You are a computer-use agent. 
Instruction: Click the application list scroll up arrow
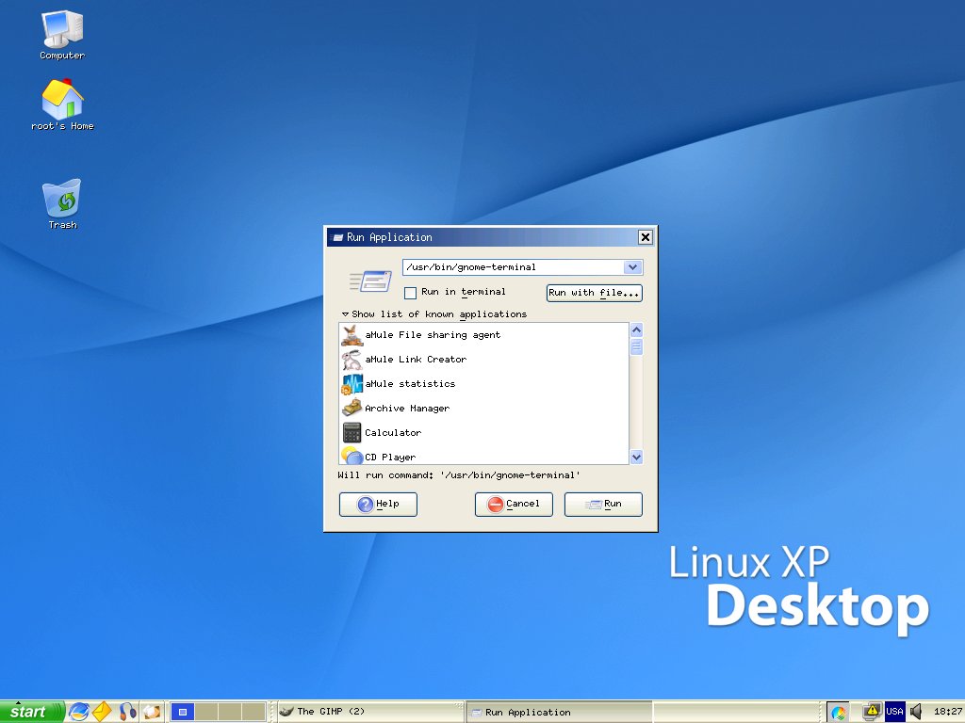(x=637, y=329)
